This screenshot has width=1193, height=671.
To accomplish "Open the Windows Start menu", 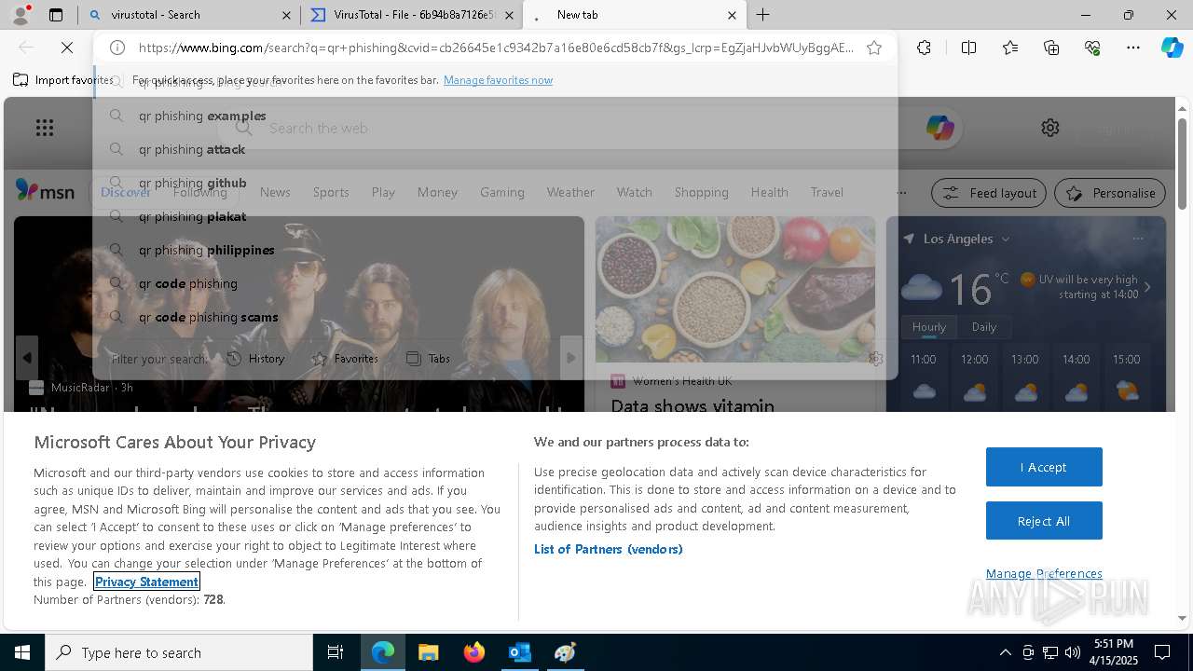I will [22, 652].
